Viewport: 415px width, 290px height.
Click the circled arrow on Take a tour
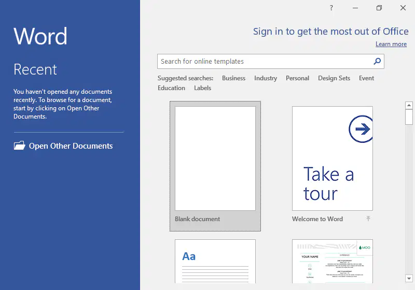[361, 129]
